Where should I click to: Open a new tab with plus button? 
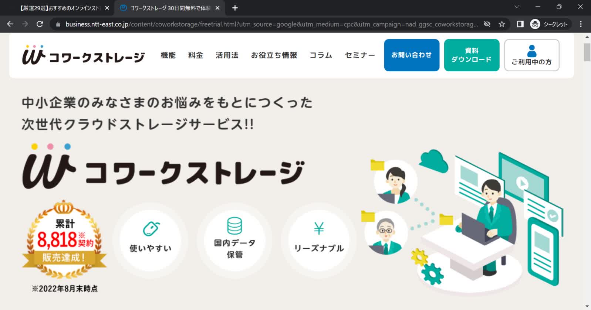[x=235, y=8]
